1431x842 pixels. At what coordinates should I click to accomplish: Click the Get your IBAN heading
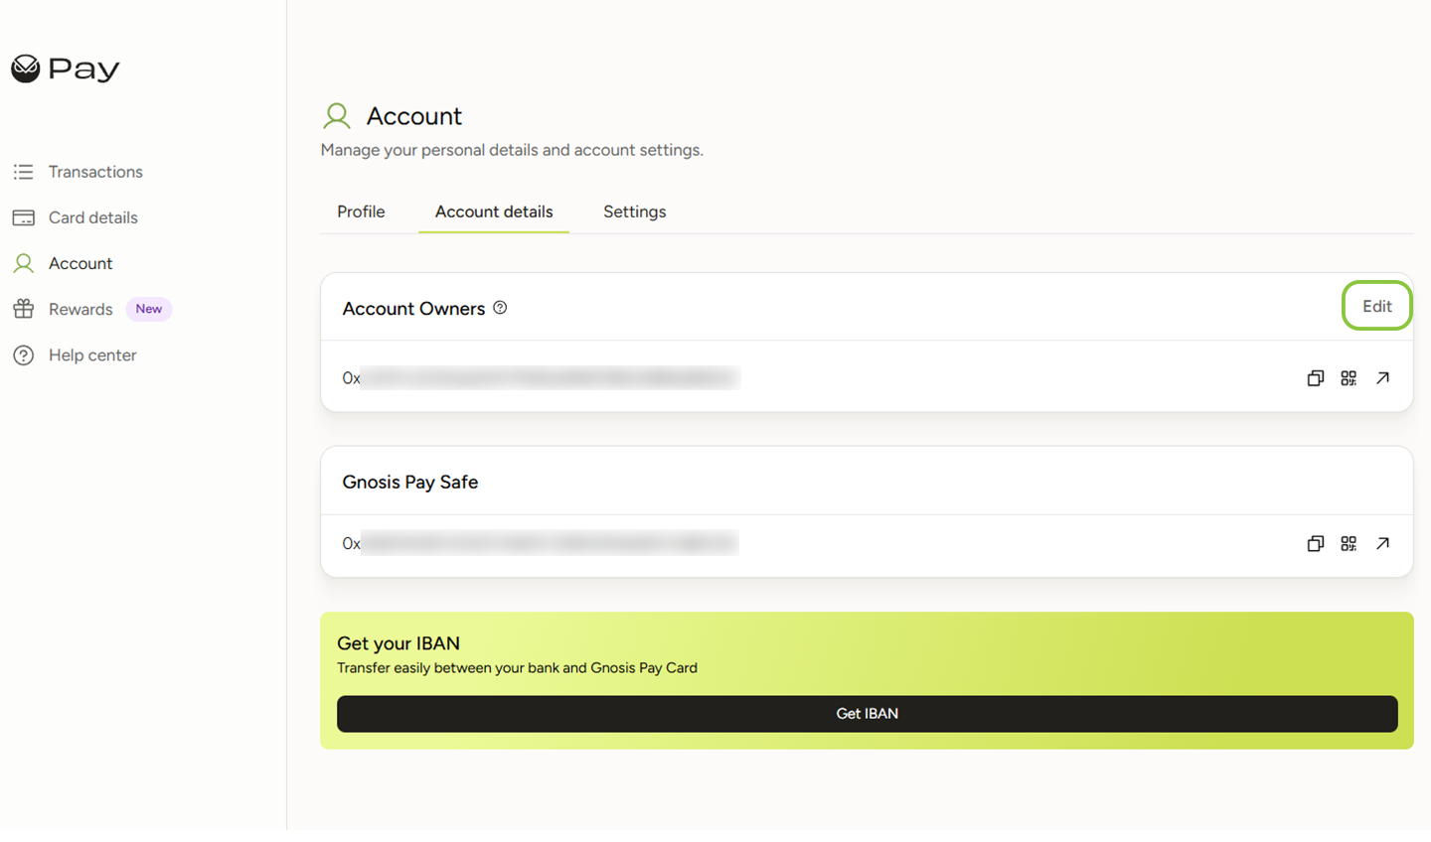[398, 643]
